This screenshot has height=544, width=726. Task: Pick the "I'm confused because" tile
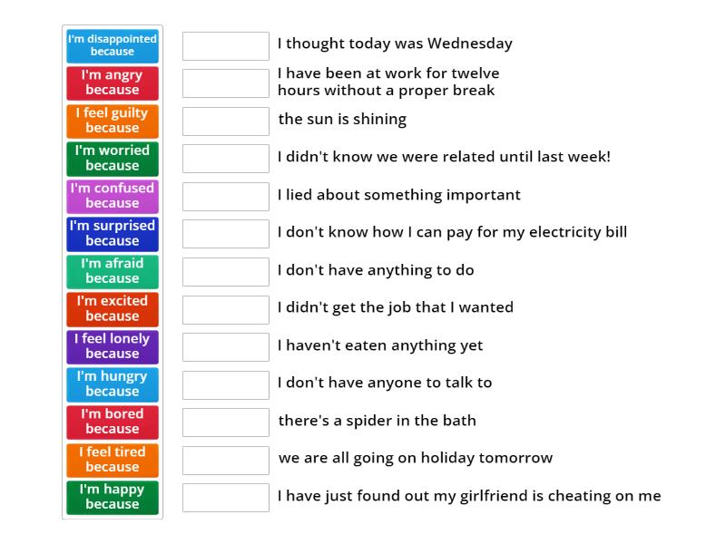[112, 196]
